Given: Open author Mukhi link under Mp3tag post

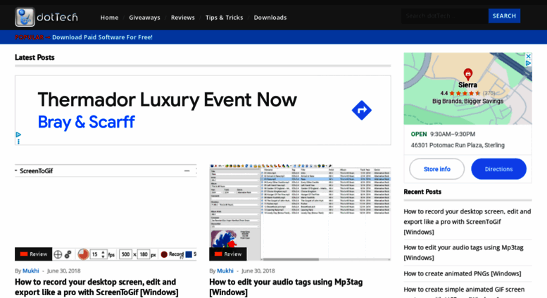Looking at the screenshot, I should click(x=225, y=271).
